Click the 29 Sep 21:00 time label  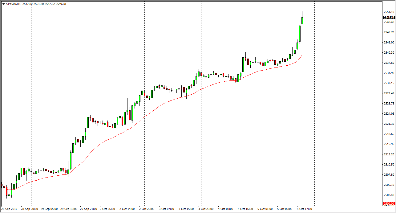(89, 209)
